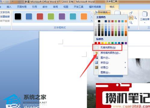
Task: Click the nudge shadow right icon
Action: coord(135,18)
